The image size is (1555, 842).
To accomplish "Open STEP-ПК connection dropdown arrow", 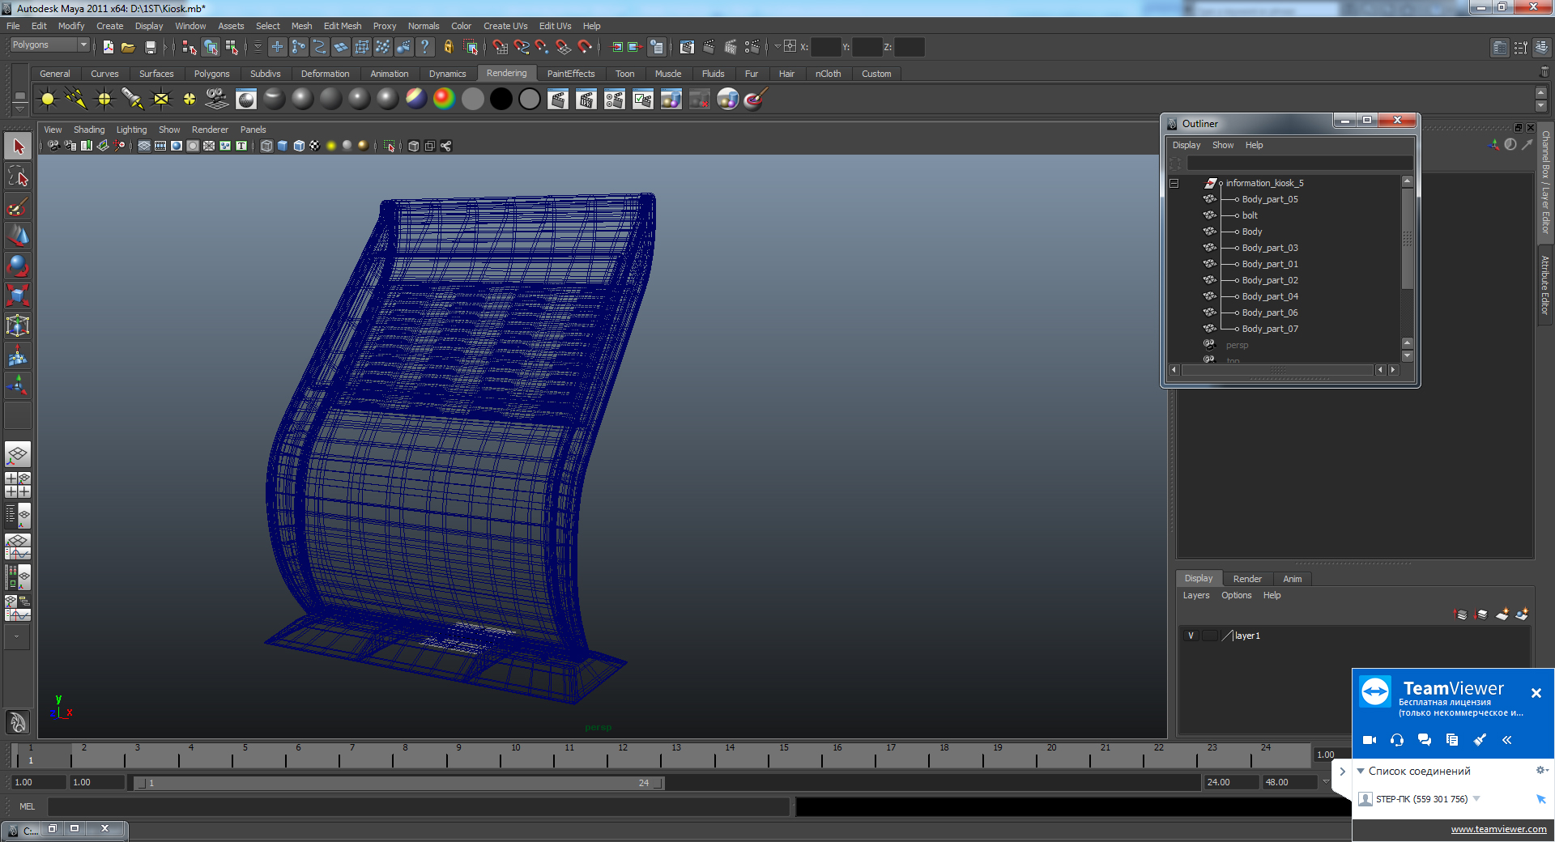I will click(x=1476, y=799).
